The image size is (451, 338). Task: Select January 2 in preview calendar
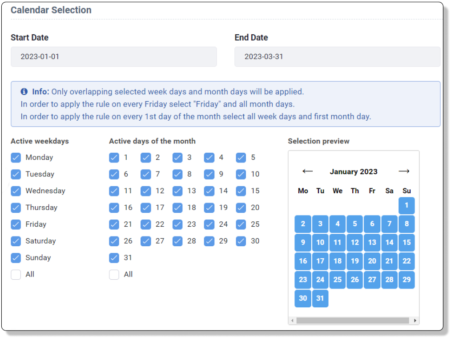click(x=303, y=224)
